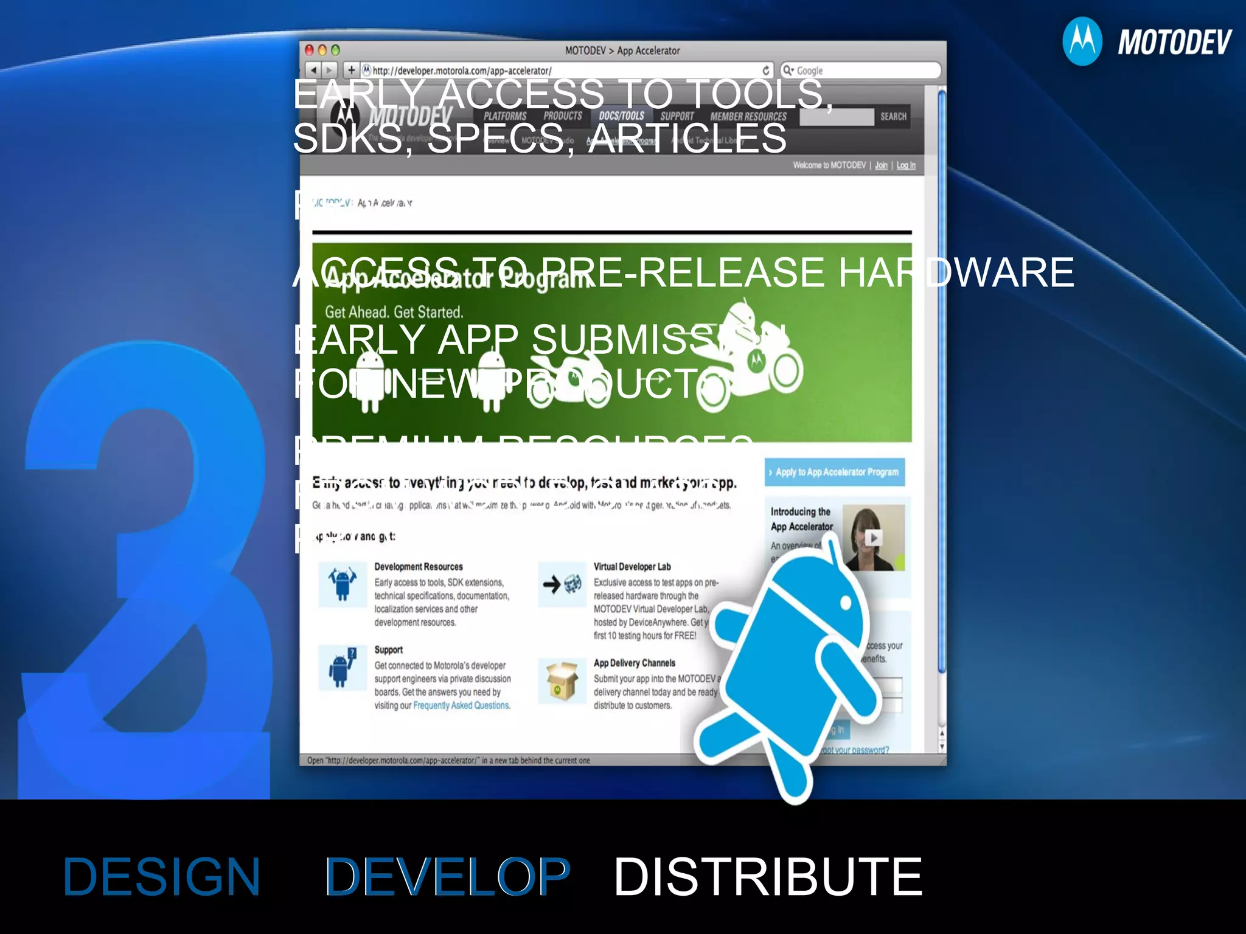Screen dimensions: 1246x934
Task: Click the Log In link
Action: (x=906, y=165)
